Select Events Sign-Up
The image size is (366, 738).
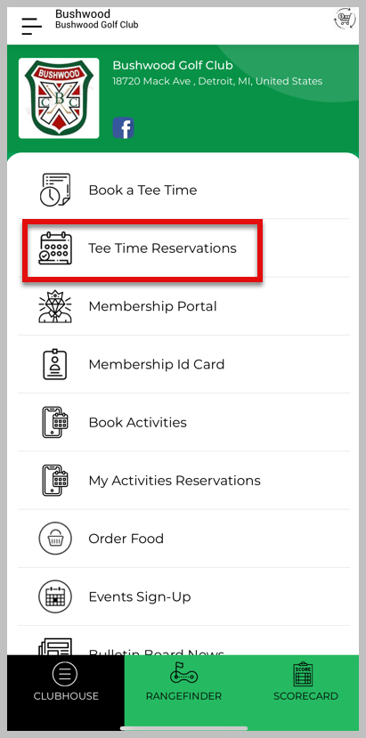[x=183, y=596]
